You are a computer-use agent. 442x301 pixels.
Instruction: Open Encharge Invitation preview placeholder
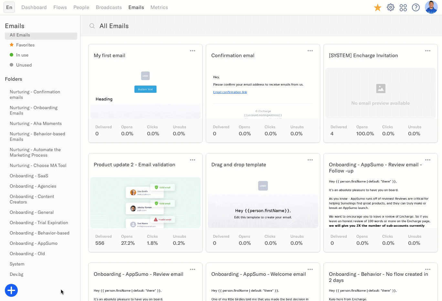point(381,93)
